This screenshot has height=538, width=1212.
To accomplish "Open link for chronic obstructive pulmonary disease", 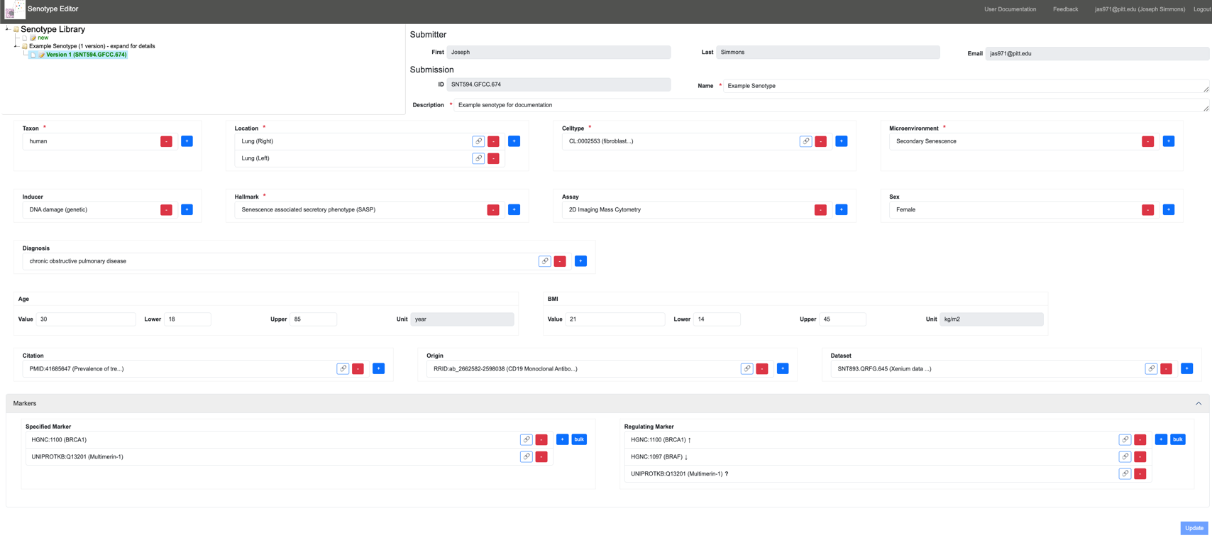I will tap(544, 261).
